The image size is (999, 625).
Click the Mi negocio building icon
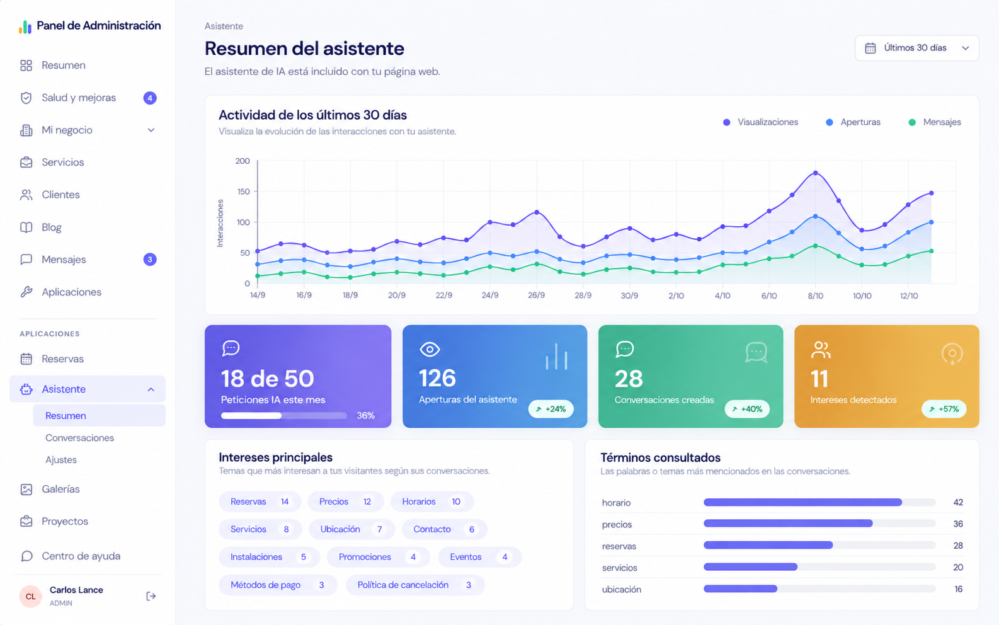pyautogui.click(x=26, y=130)
